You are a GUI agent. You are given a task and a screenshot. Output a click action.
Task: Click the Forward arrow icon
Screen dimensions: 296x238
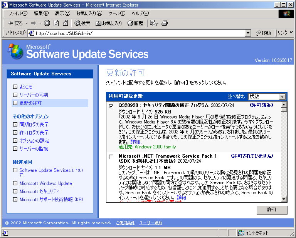pos(34,23)
